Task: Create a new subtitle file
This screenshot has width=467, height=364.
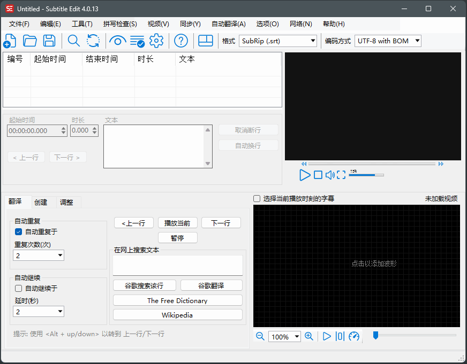Action: [x=10, y=41]
